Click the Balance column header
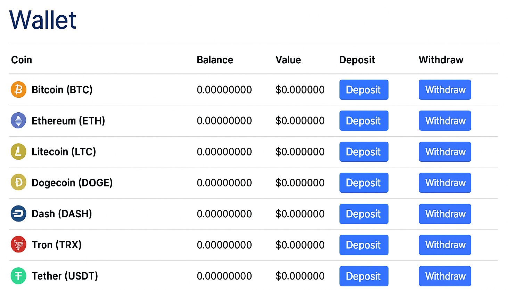The image size is (508, 290). (215, 60)
